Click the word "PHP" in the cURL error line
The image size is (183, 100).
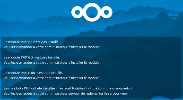24,73
